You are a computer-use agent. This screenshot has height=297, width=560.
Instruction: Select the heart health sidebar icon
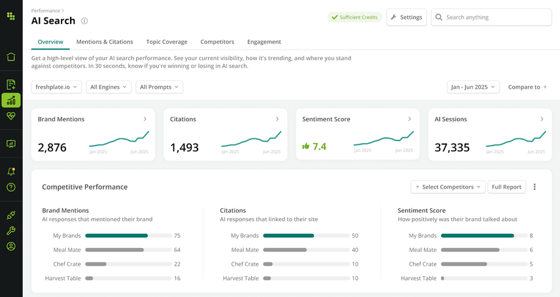tap(11, 116)
